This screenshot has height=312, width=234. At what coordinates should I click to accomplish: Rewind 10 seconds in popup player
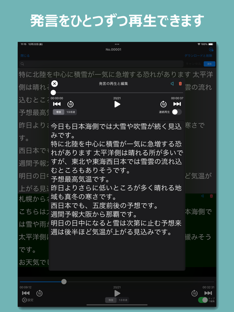tap(70, 104)
